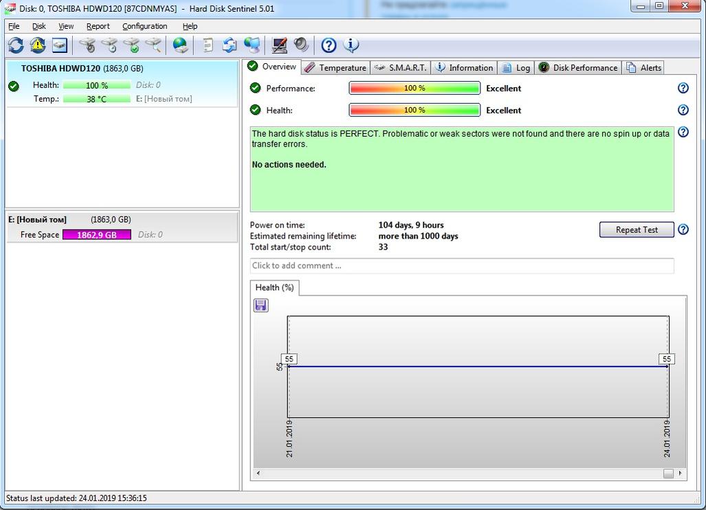
Task: Click the help icon next to Health bar
Action: point(683,110)
